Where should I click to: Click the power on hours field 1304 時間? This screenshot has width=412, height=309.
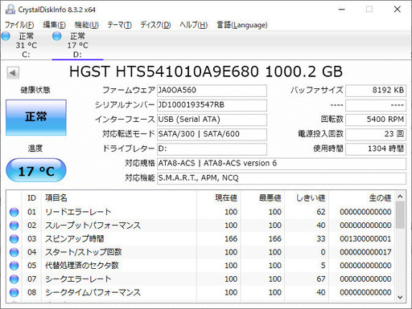tap(376, 149)
